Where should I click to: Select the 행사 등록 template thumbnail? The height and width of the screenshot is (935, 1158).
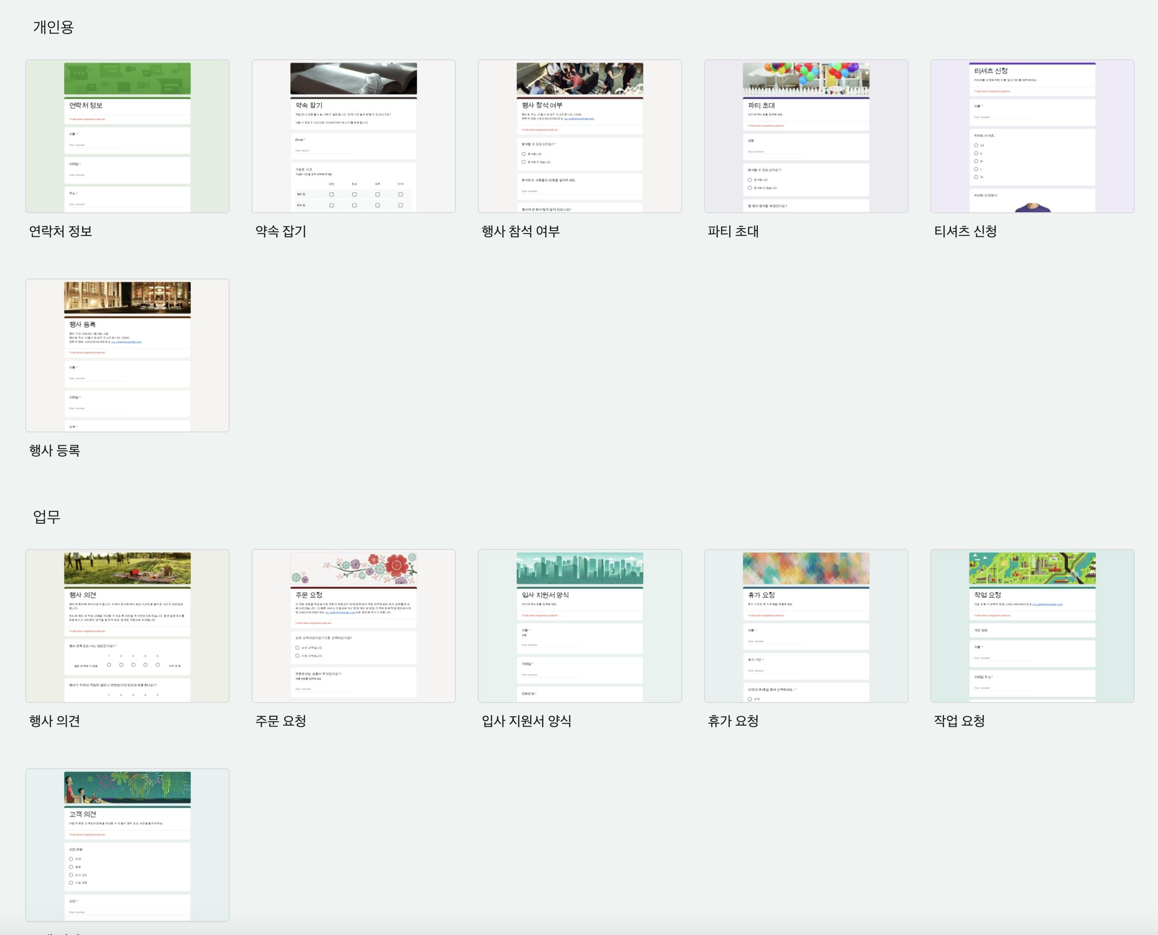pos(127,355)
